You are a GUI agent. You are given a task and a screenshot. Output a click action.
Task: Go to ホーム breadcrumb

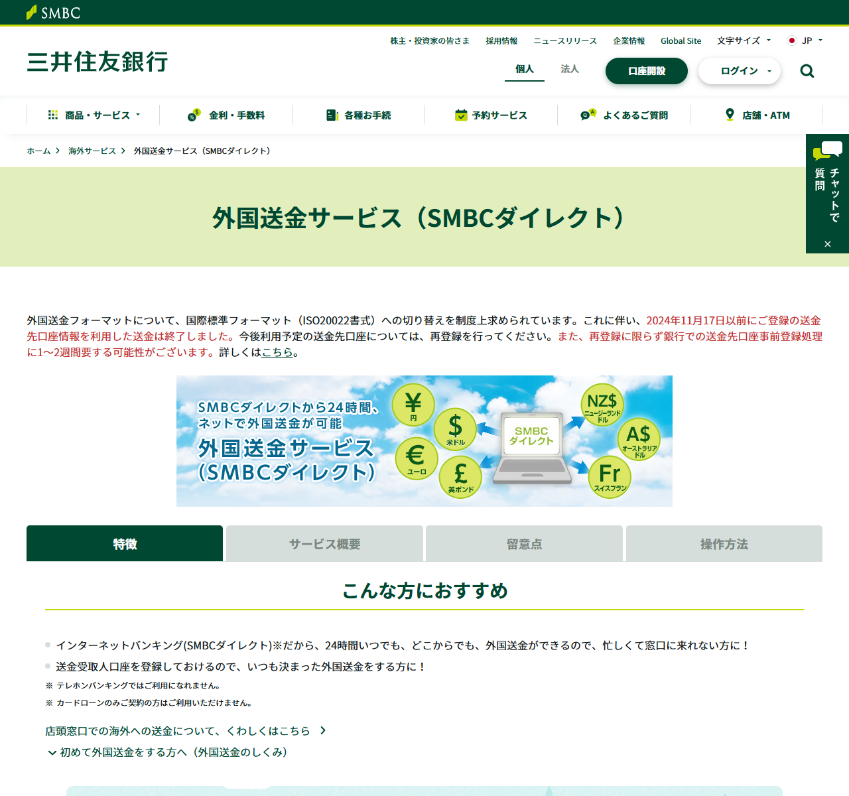point(38,151)
